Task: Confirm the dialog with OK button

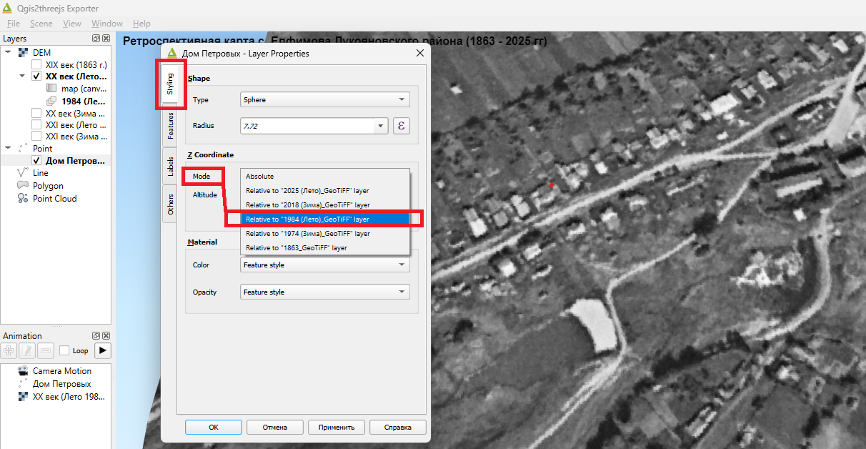Action: [214, 427]
